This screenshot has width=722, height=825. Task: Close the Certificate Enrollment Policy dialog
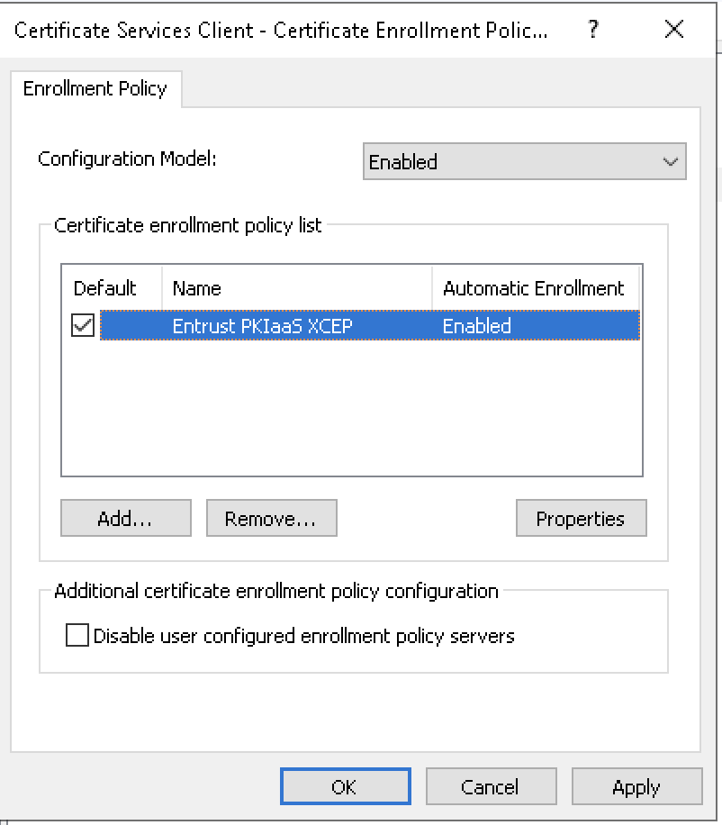(674, 29)
